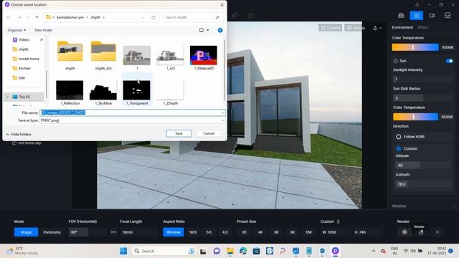Open Windows Start menu

coord(123,251)
